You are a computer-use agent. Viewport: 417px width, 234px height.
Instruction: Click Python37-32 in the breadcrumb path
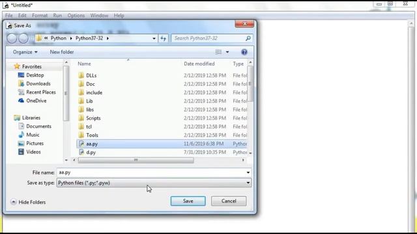(x=89, y=38)
